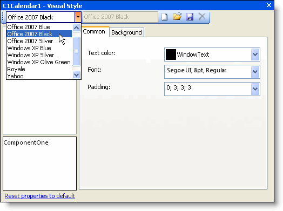Click the black WindowText color swatch

click(x=171, y=55)
